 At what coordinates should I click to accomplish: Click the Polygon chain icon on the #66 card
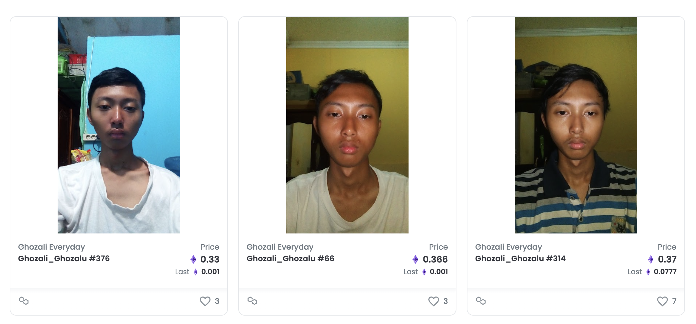point(252,301)
